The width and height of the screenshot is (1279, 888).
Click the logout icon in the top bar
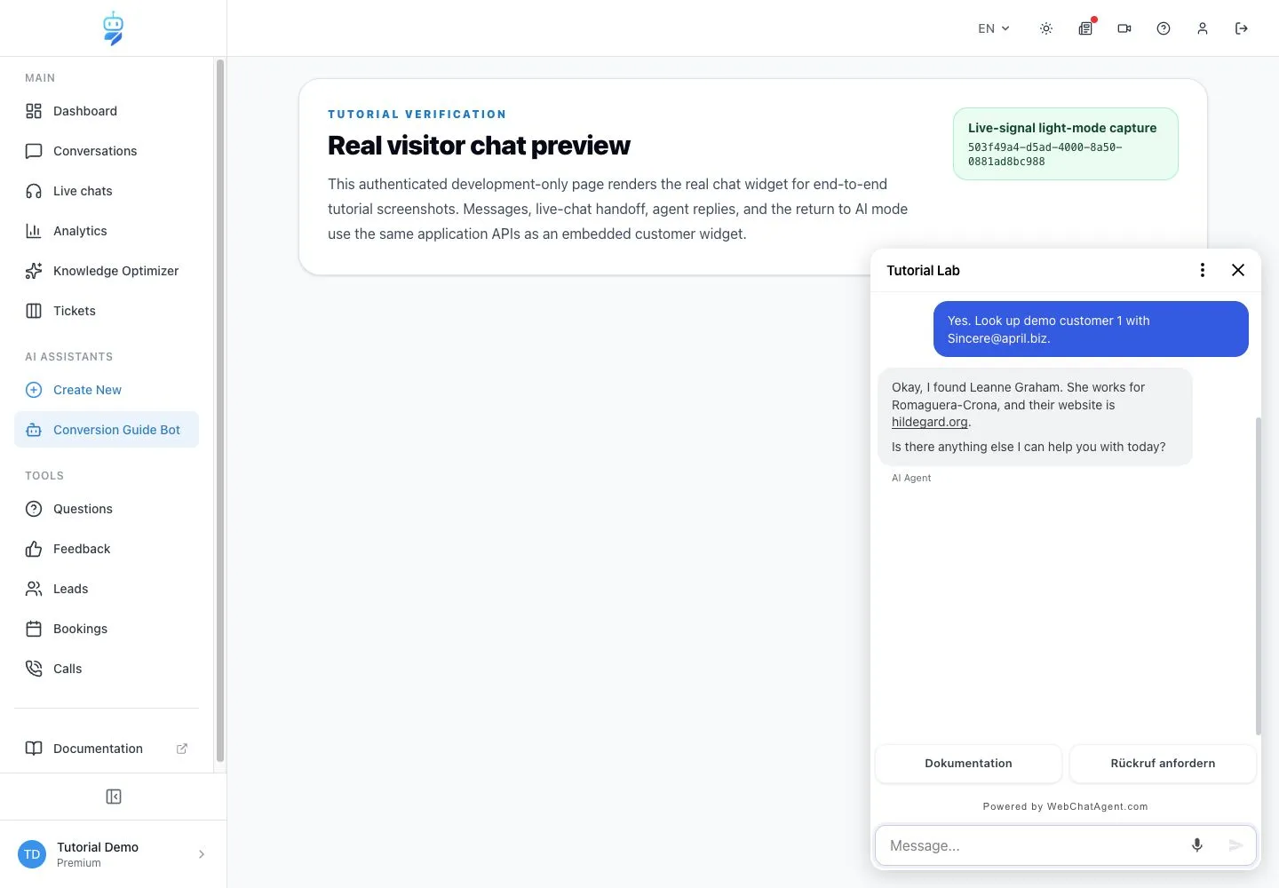coord(1242,28)
